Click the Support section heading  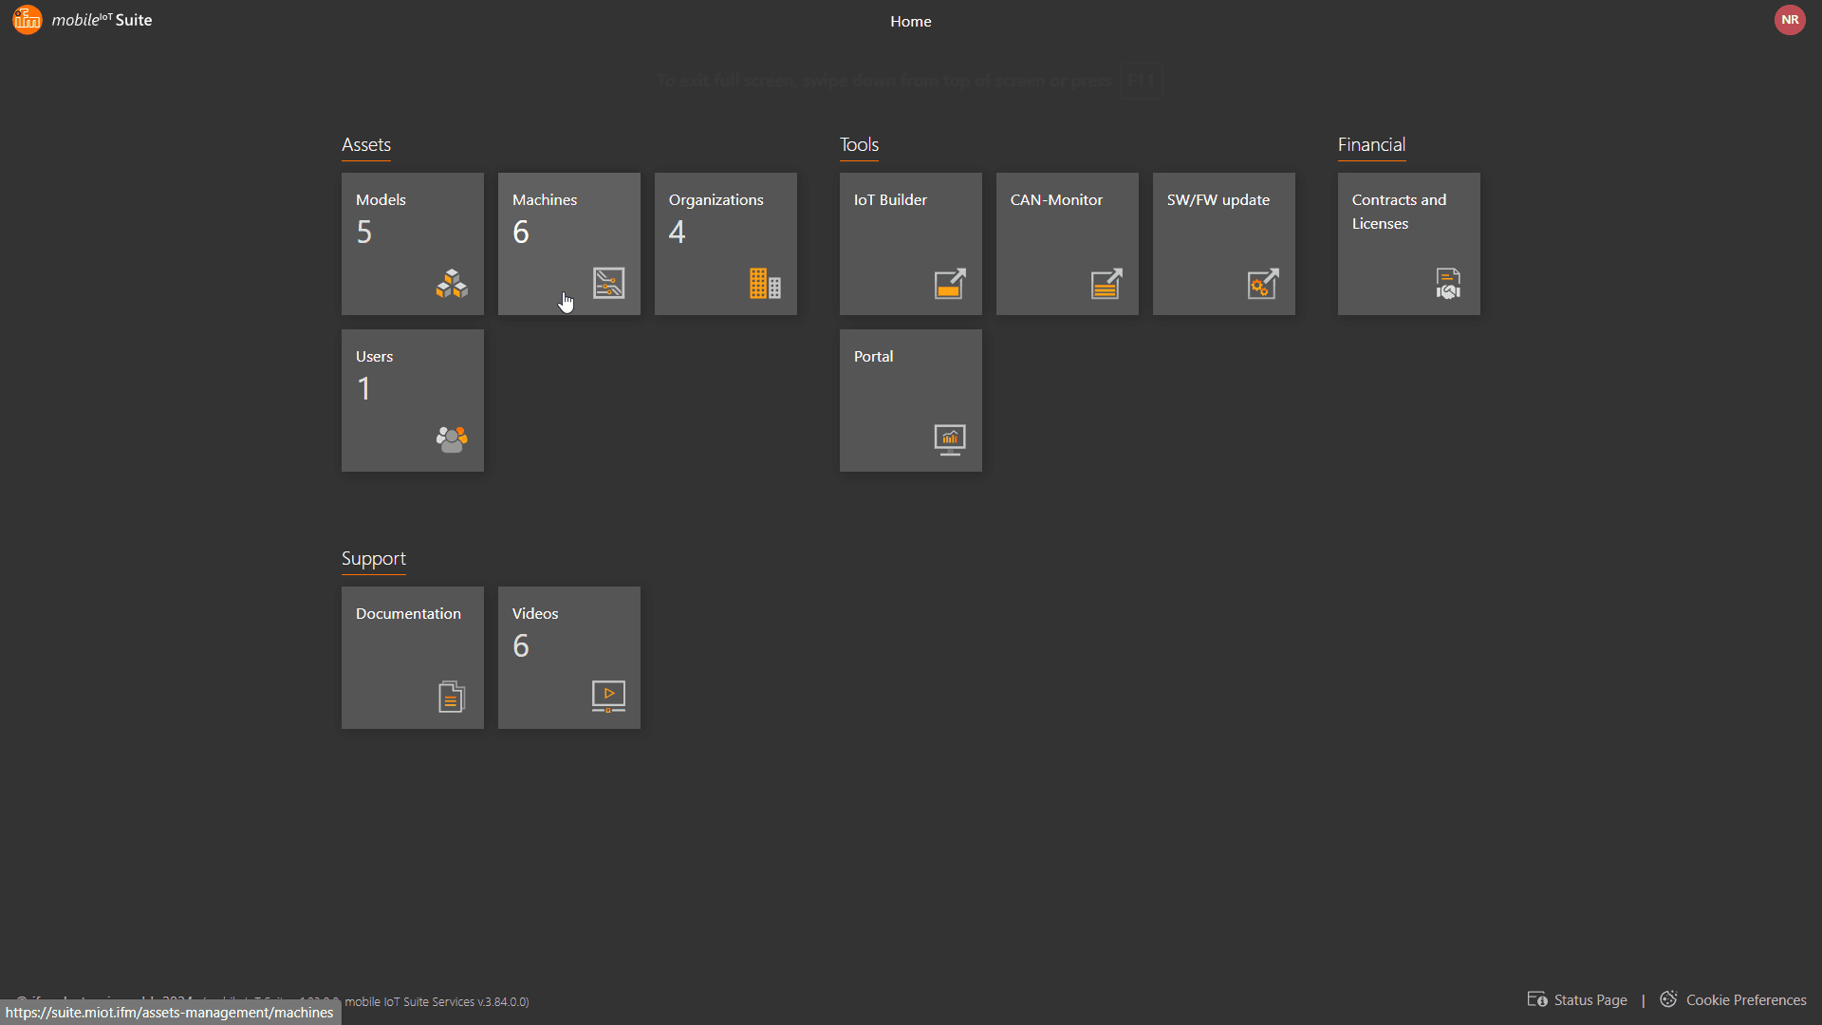pos(373,558)
